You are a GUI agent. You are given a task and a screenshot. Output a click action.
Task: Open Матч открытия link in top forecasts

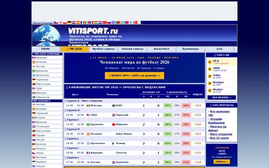click(x=221, y=134)
